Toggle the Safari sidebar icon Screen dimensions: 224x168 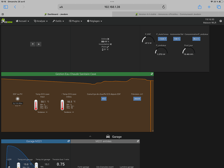6,7
